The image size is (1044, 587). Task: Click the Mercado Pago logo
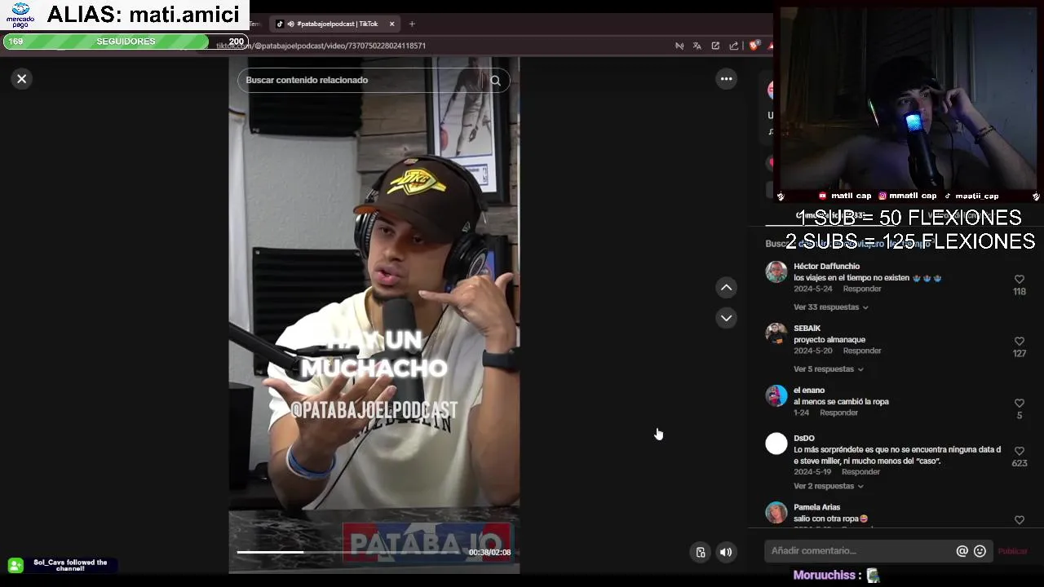pyautogui.click(x=20, y=15)
